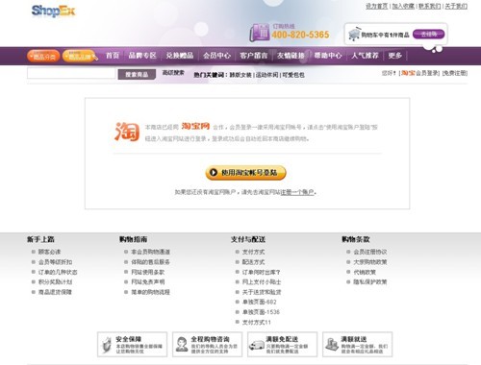The image size is (481, 365).
Task: Click the 注册一个账户 register link
Action: tap(297, 192)
